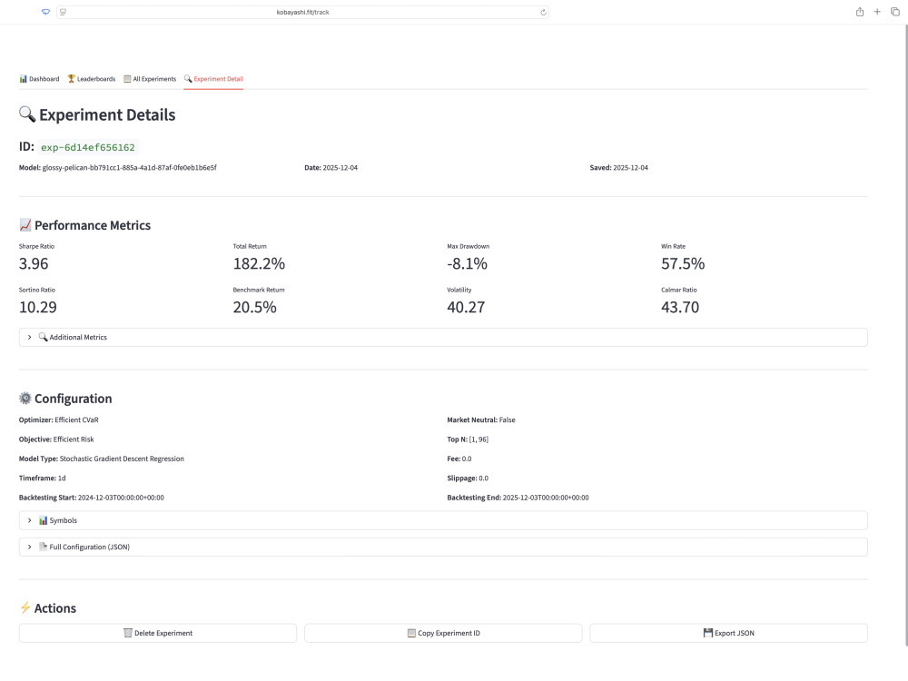Click the experiment ID exp-6d14ef656162
This screenshot has width=908, height=681.
88,147
